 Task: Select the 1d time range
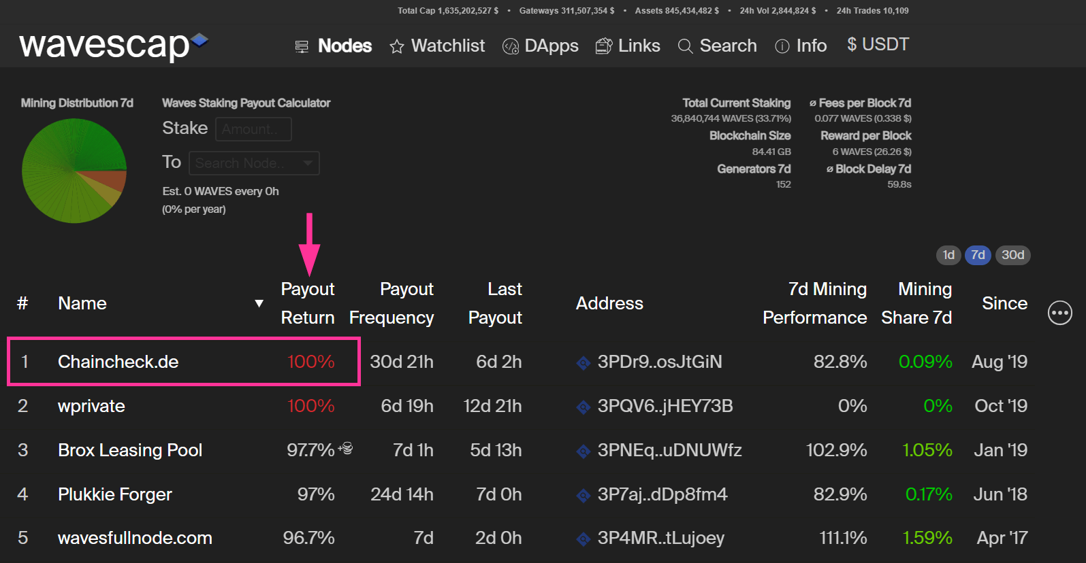[948, 255]
